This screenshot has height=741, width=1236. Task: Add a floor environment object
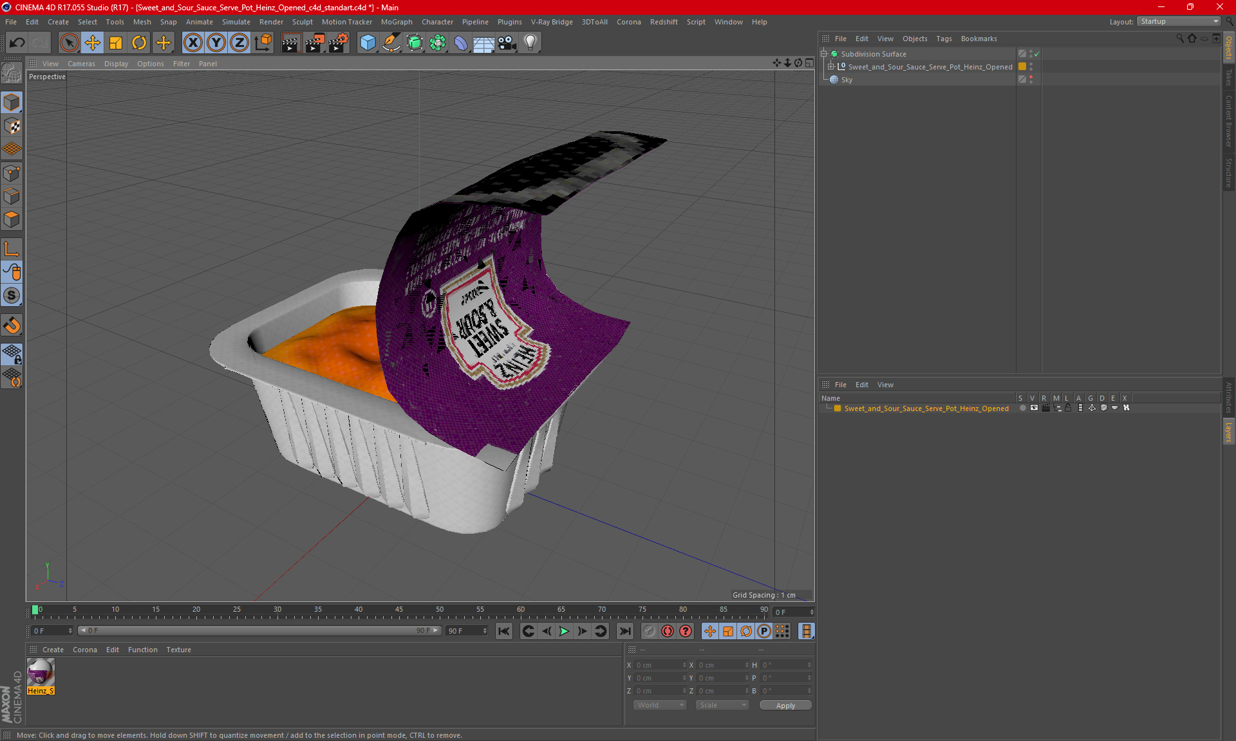[484, 43]
